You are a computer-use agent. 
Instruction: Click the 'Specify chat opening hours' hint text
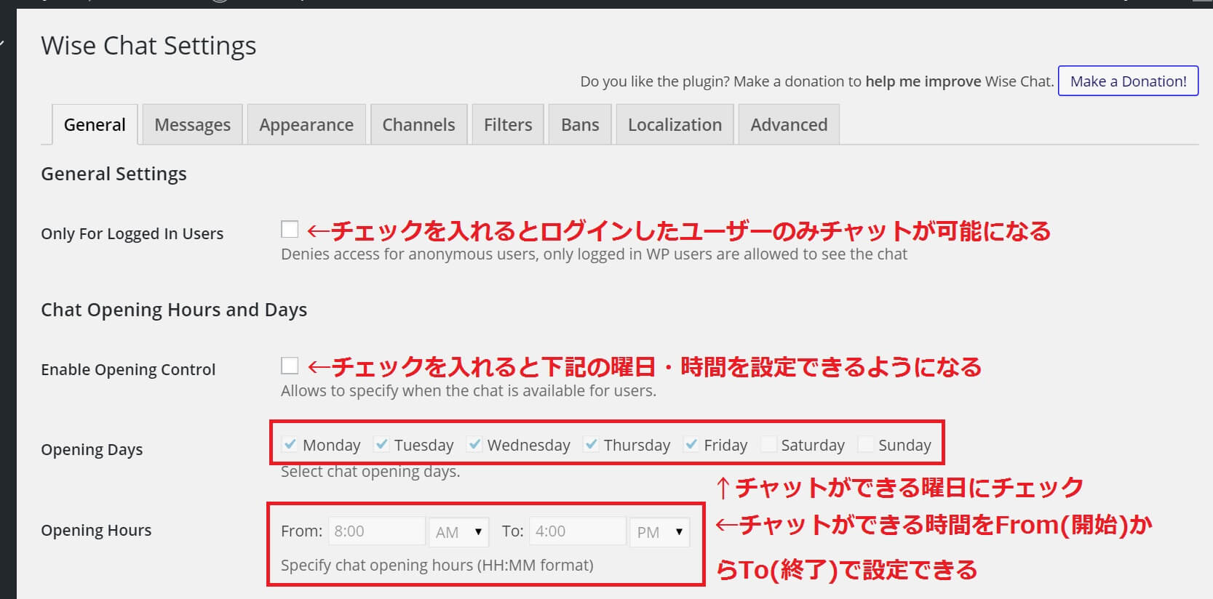437,566
